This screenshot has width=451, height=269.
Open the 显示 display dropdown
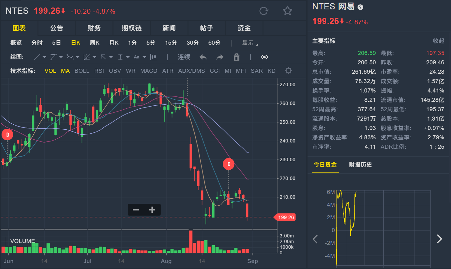[x=250, y=43]
